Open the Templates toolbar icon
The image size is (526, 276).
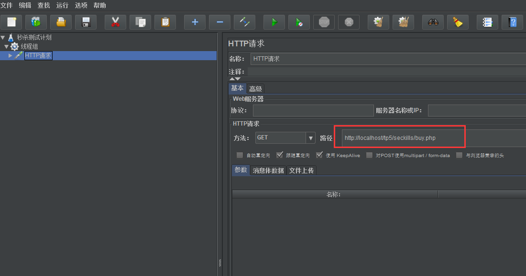click(36, 22)
